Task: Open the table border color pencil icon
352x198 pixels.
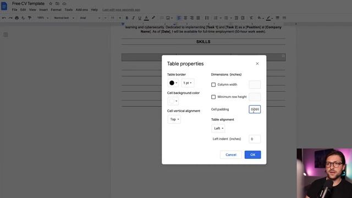Action: [268, 18]
